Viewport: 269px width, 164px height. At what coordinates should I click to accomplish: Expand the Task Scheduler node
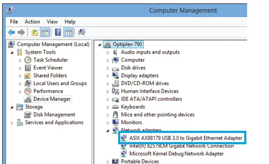20,60
